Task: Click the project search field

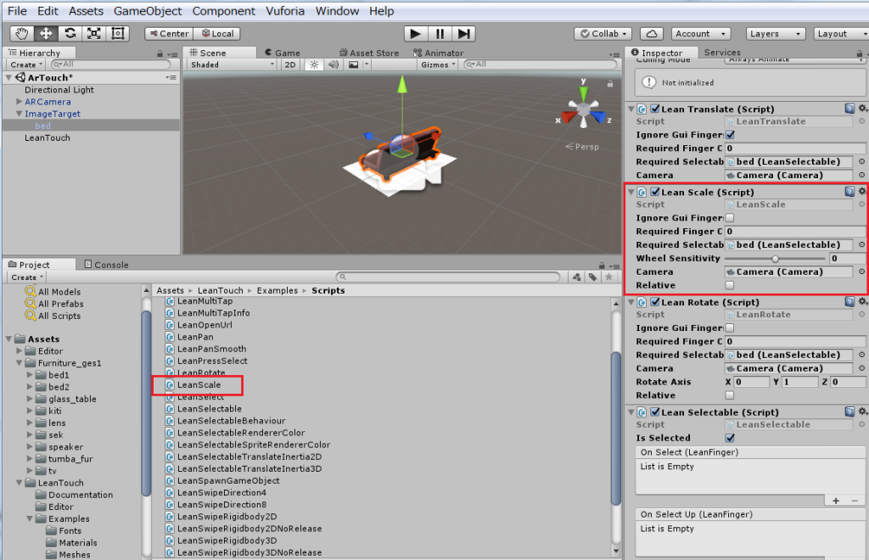Action: [448, 277]
